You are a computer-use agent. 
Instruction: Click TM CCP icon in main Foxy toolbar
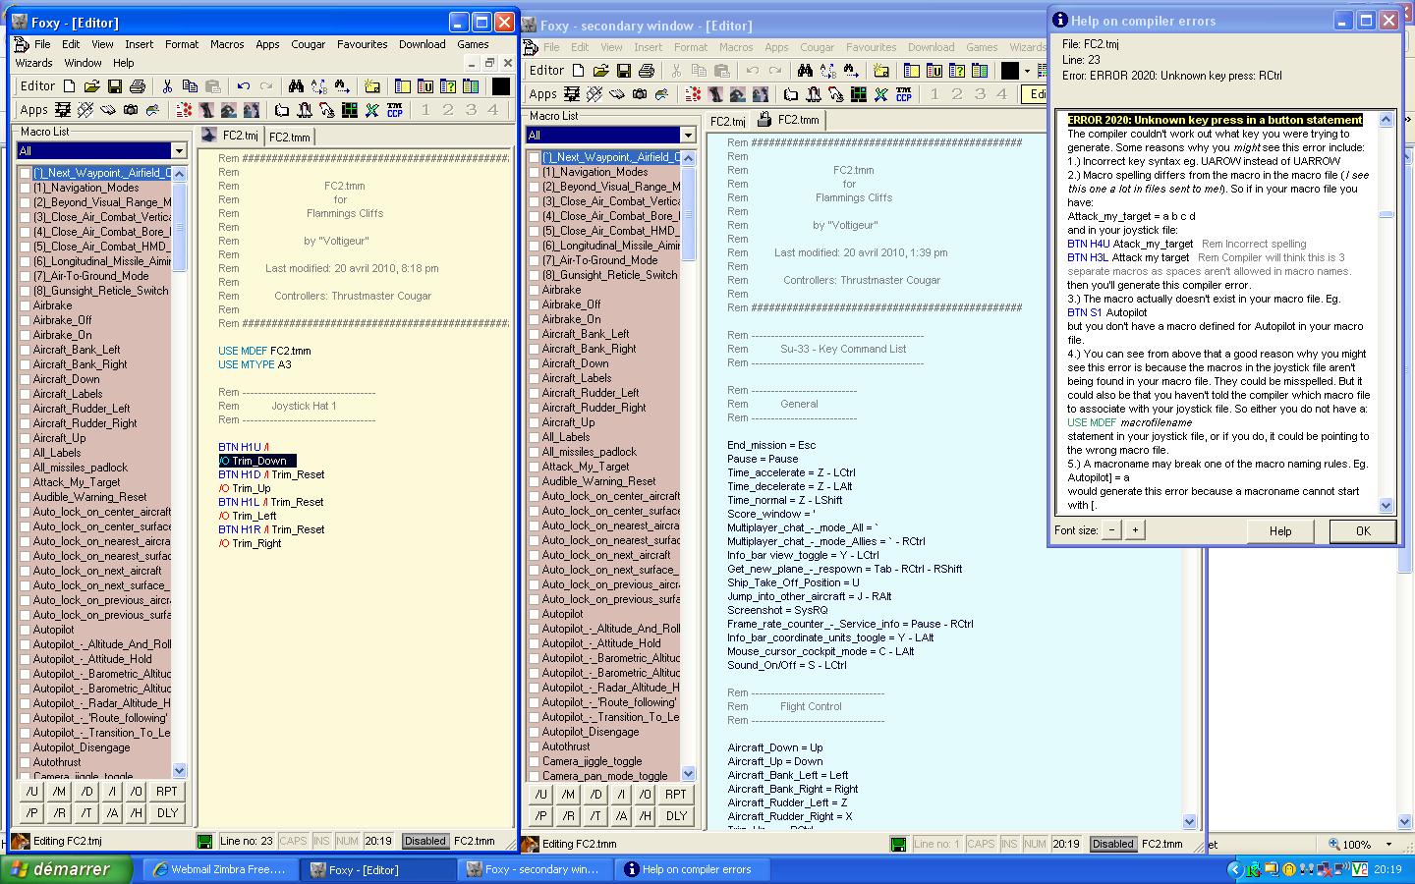coord(395,110)
